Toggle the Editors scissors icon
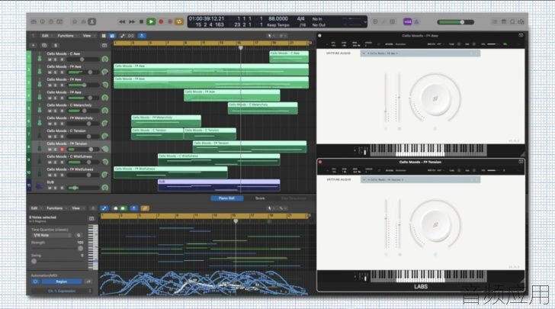 pos(92,21)
